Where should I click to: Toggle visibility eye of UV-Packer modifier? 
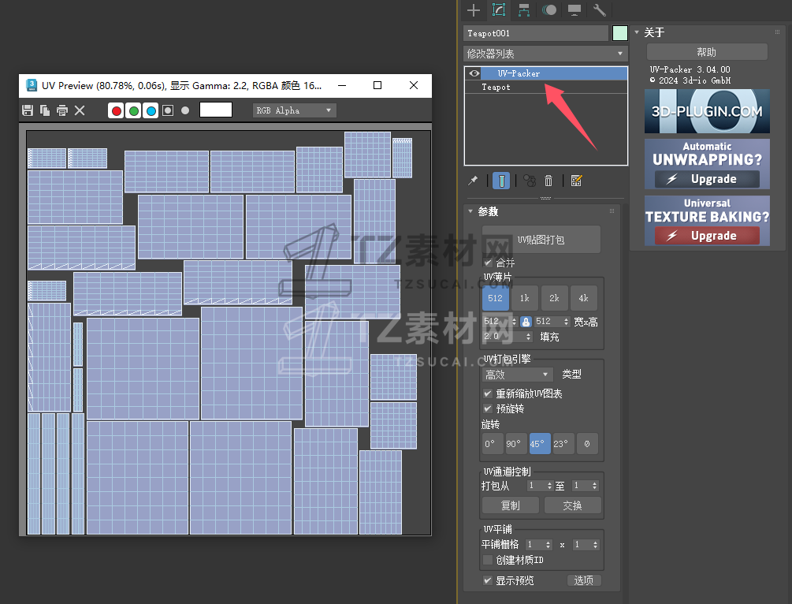coord(474,73)
